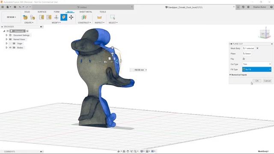Screen dimensions: 274x154
Task: Open Cut Type Trim dropdown
Action: (x=257, y=64)
